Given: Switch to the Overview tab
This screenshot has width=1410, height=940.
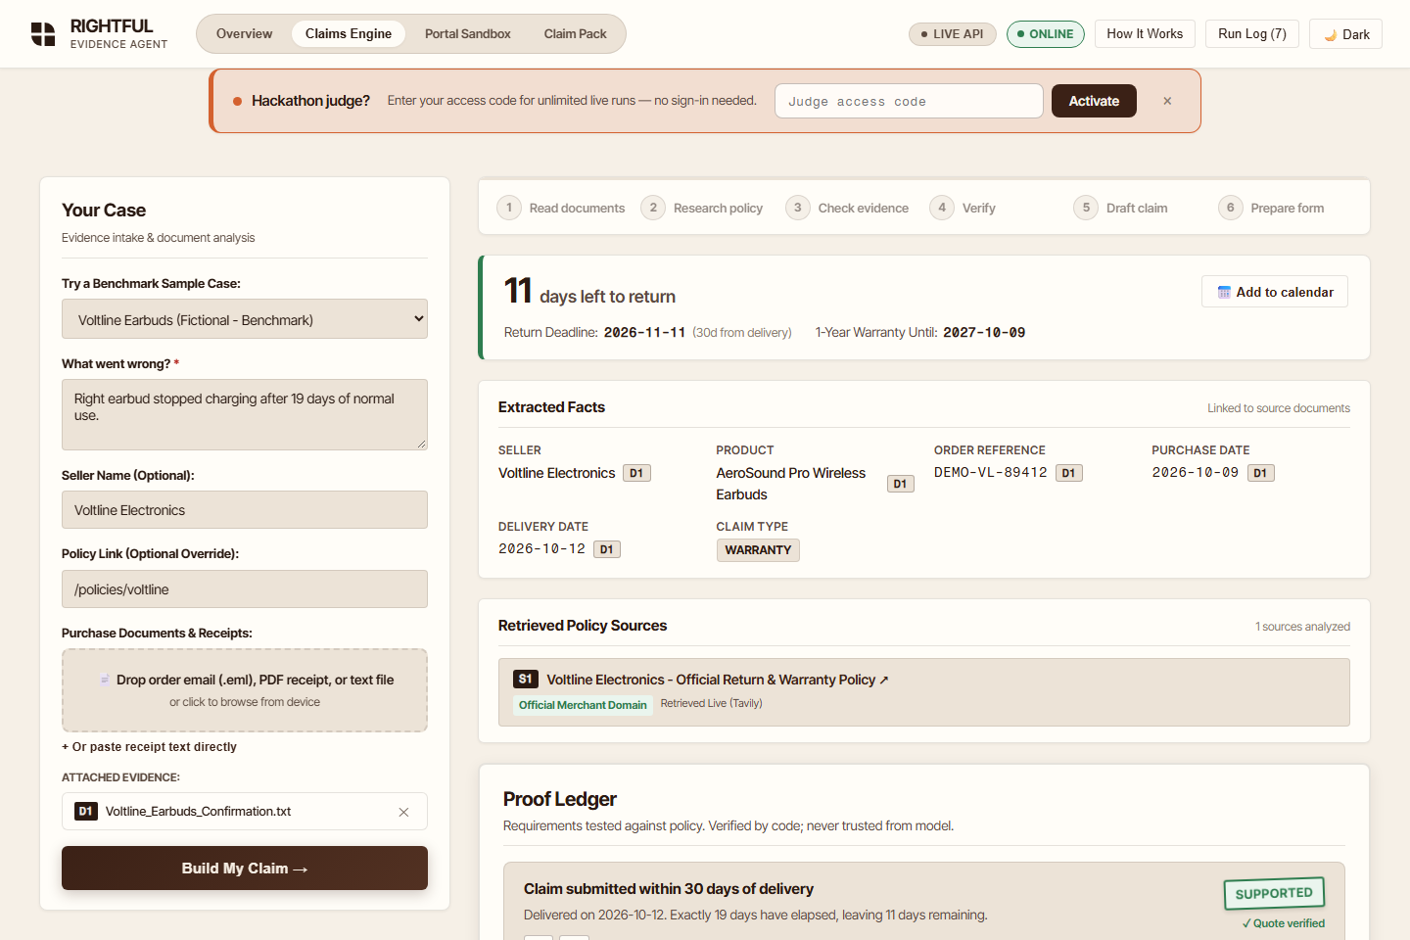Looking at the screenshot, I should click(x=245, y=34).
